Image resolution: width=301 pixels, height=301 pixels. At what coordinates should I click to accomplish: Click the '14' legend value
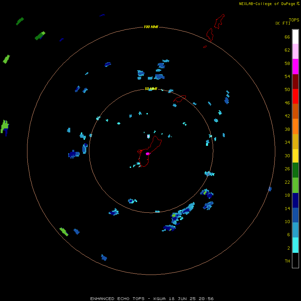point(287,208)
